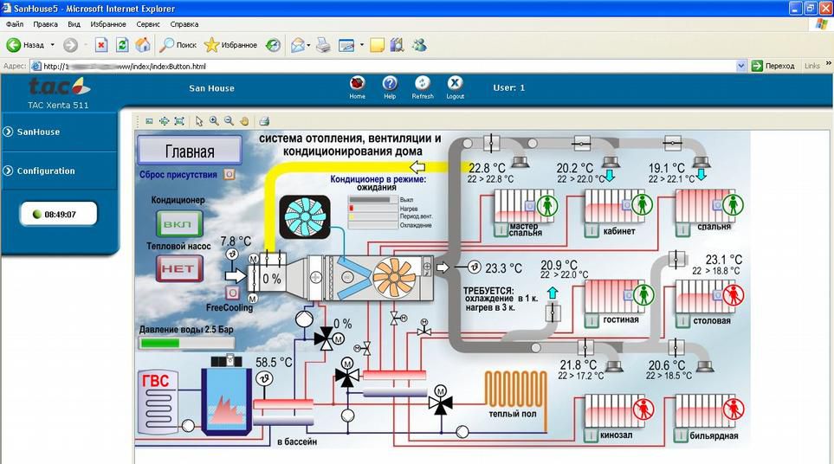Expand the SanHouse sidebar section

(39, 132)
